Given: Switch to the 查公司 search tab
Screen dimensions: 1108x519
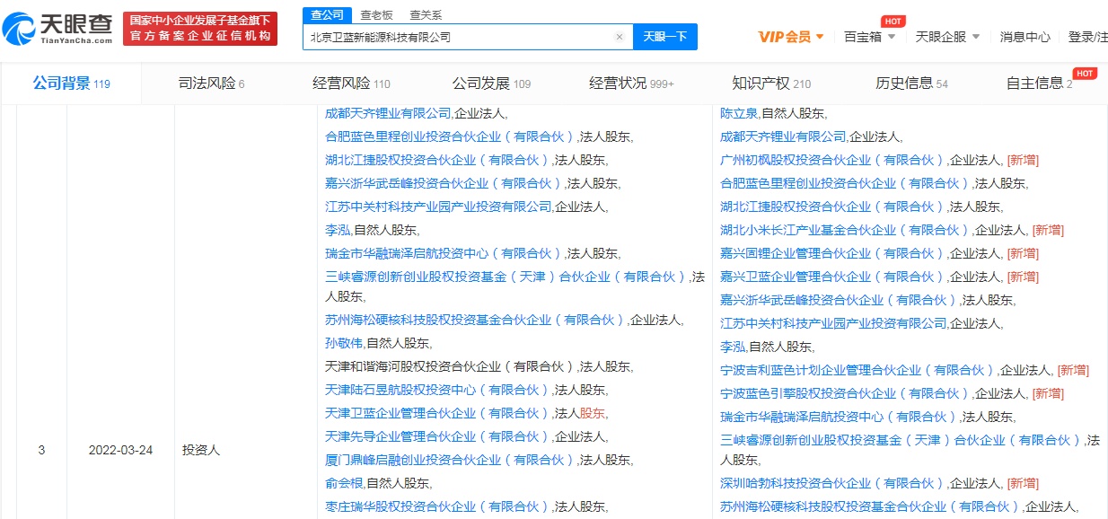Looking at the screenshot, I should (327, 15).
